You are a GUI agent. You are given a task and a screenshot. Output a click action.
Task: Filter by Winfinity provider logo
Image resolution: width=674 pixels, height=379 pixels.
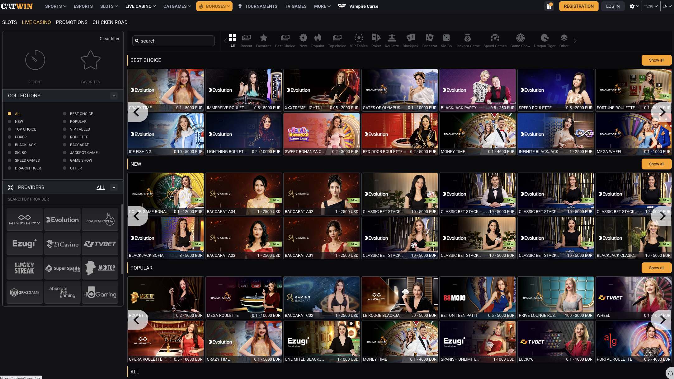[x=25, y=220]
